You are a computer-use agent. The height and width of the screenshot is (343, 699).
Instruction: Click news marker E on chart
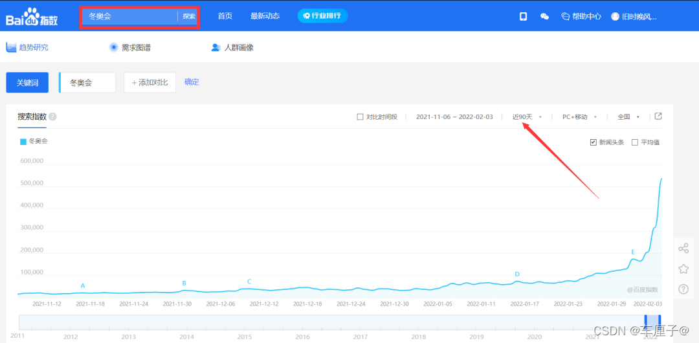(x=632, y=252)
